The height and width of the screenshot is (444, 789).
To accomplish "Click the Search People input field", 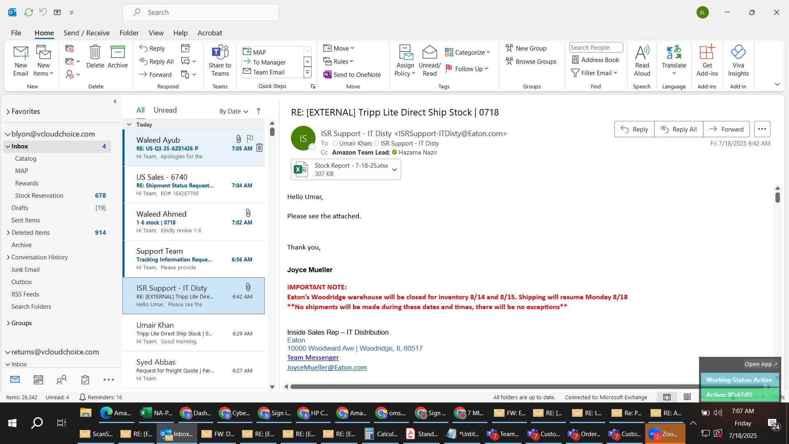I will [596, 48].
